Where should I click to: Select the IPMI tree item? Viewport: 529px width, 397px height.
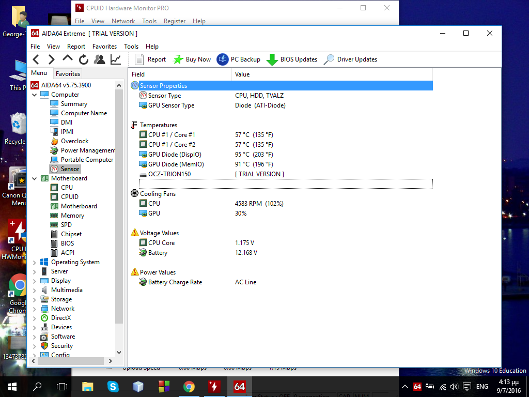point(67,132)
